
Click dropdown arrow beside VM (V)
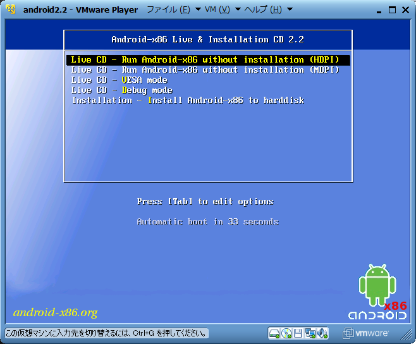tap(238, 9)
